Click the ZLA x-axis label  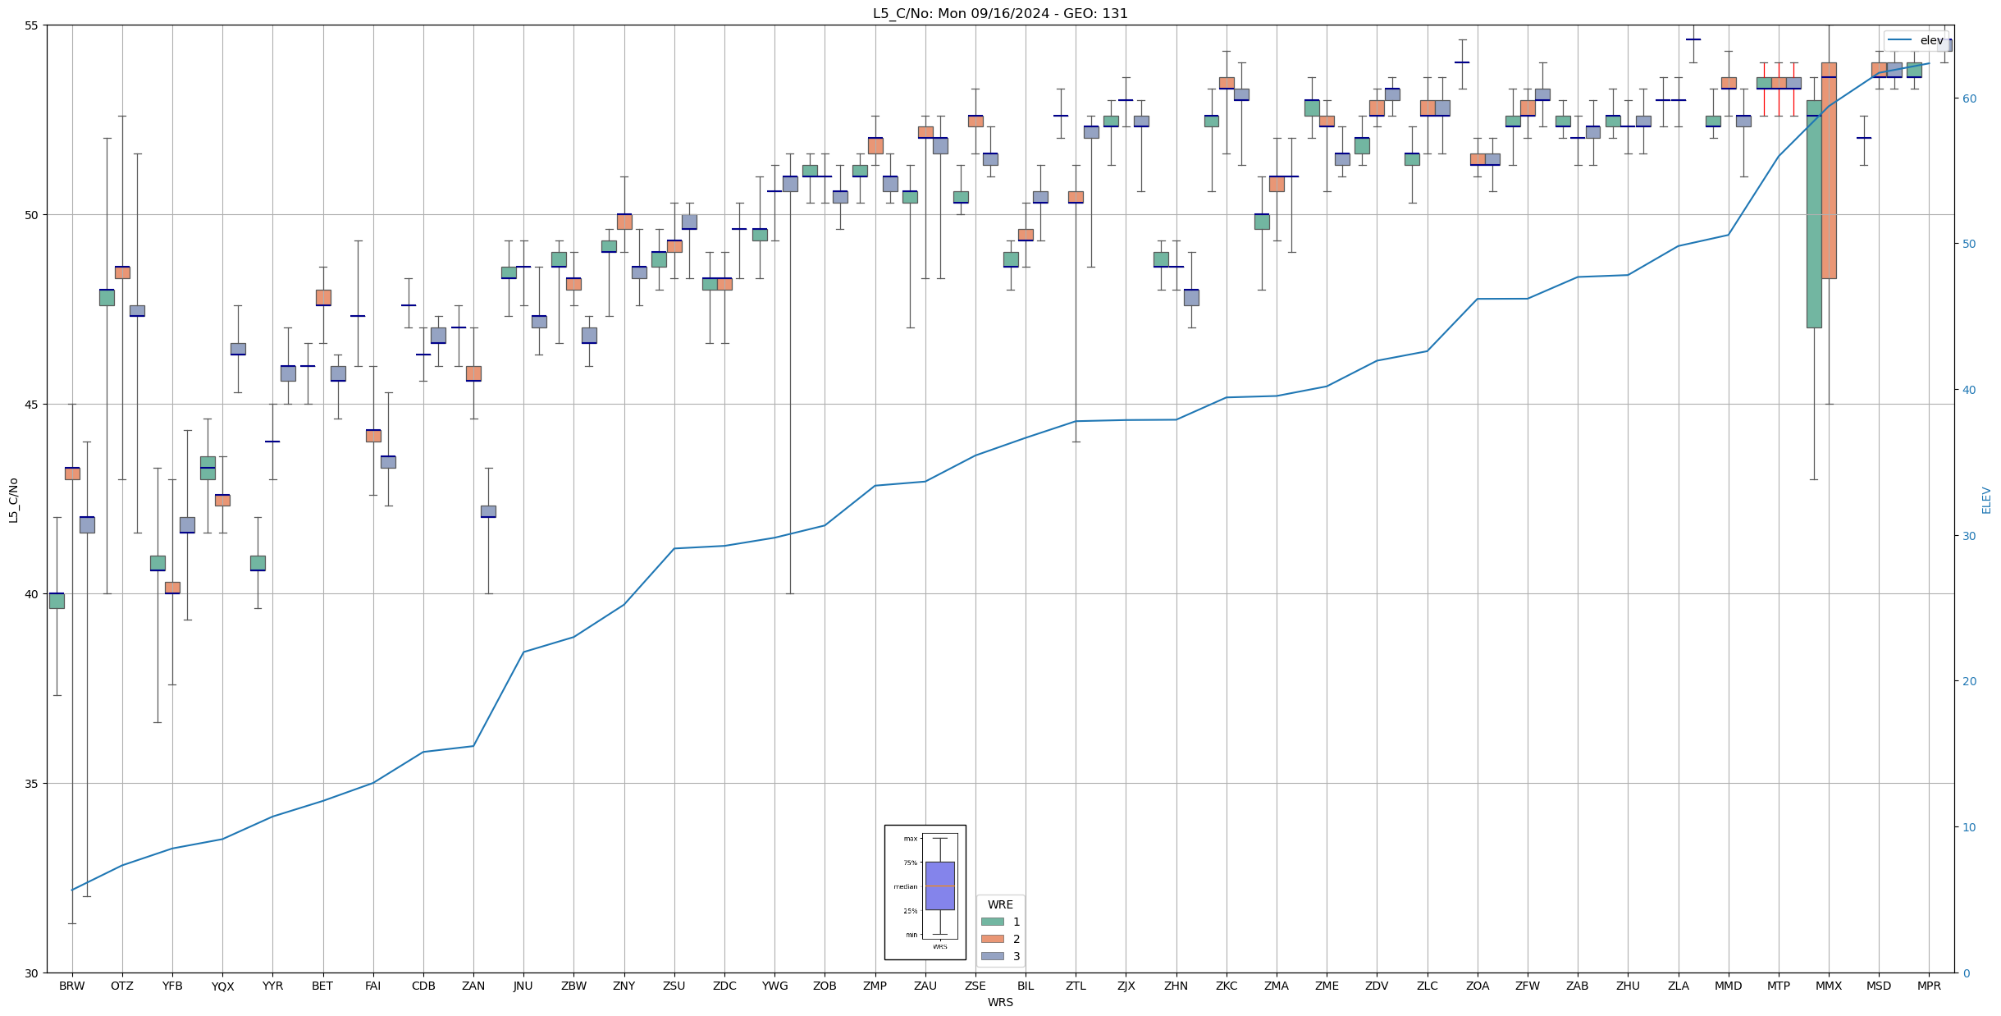pos(1679,986)
